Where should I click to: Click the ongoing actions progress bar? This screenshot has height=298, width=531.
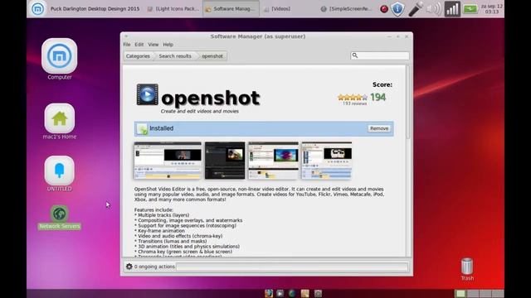pos(292,267)
